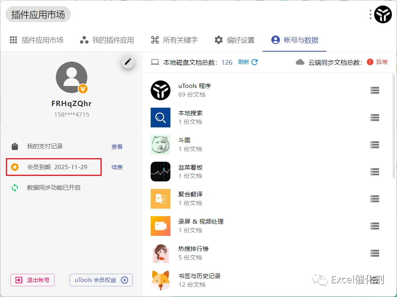Image resolution: width=397 pixels, height=297 pixels.
Task: Open the three-dot more options menu
Action: click(x=371, y=14)
